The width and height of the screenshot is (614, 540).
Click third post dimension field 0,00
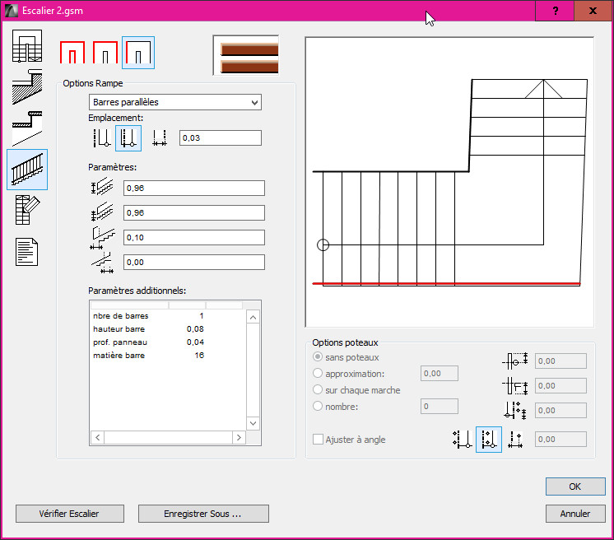561,411
